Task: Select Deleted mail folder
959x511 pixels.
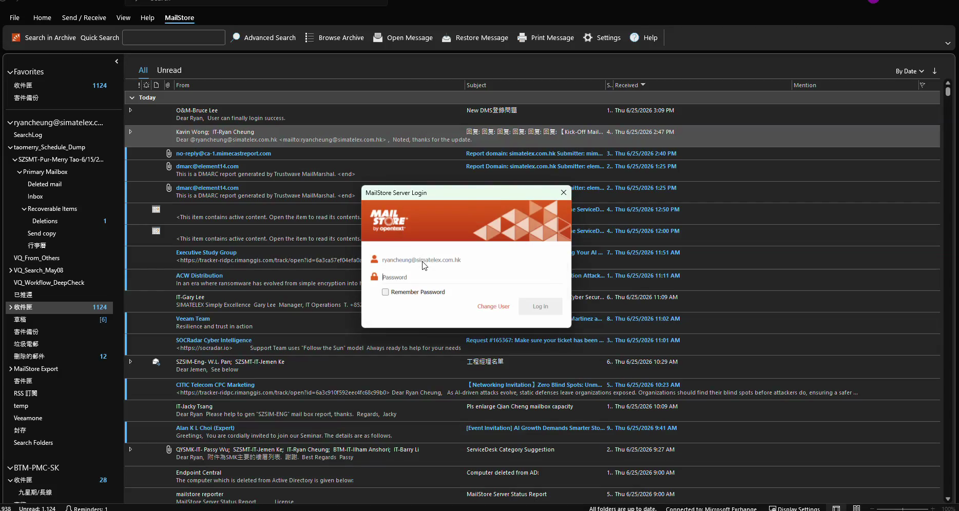Action: tap(45, 184)
